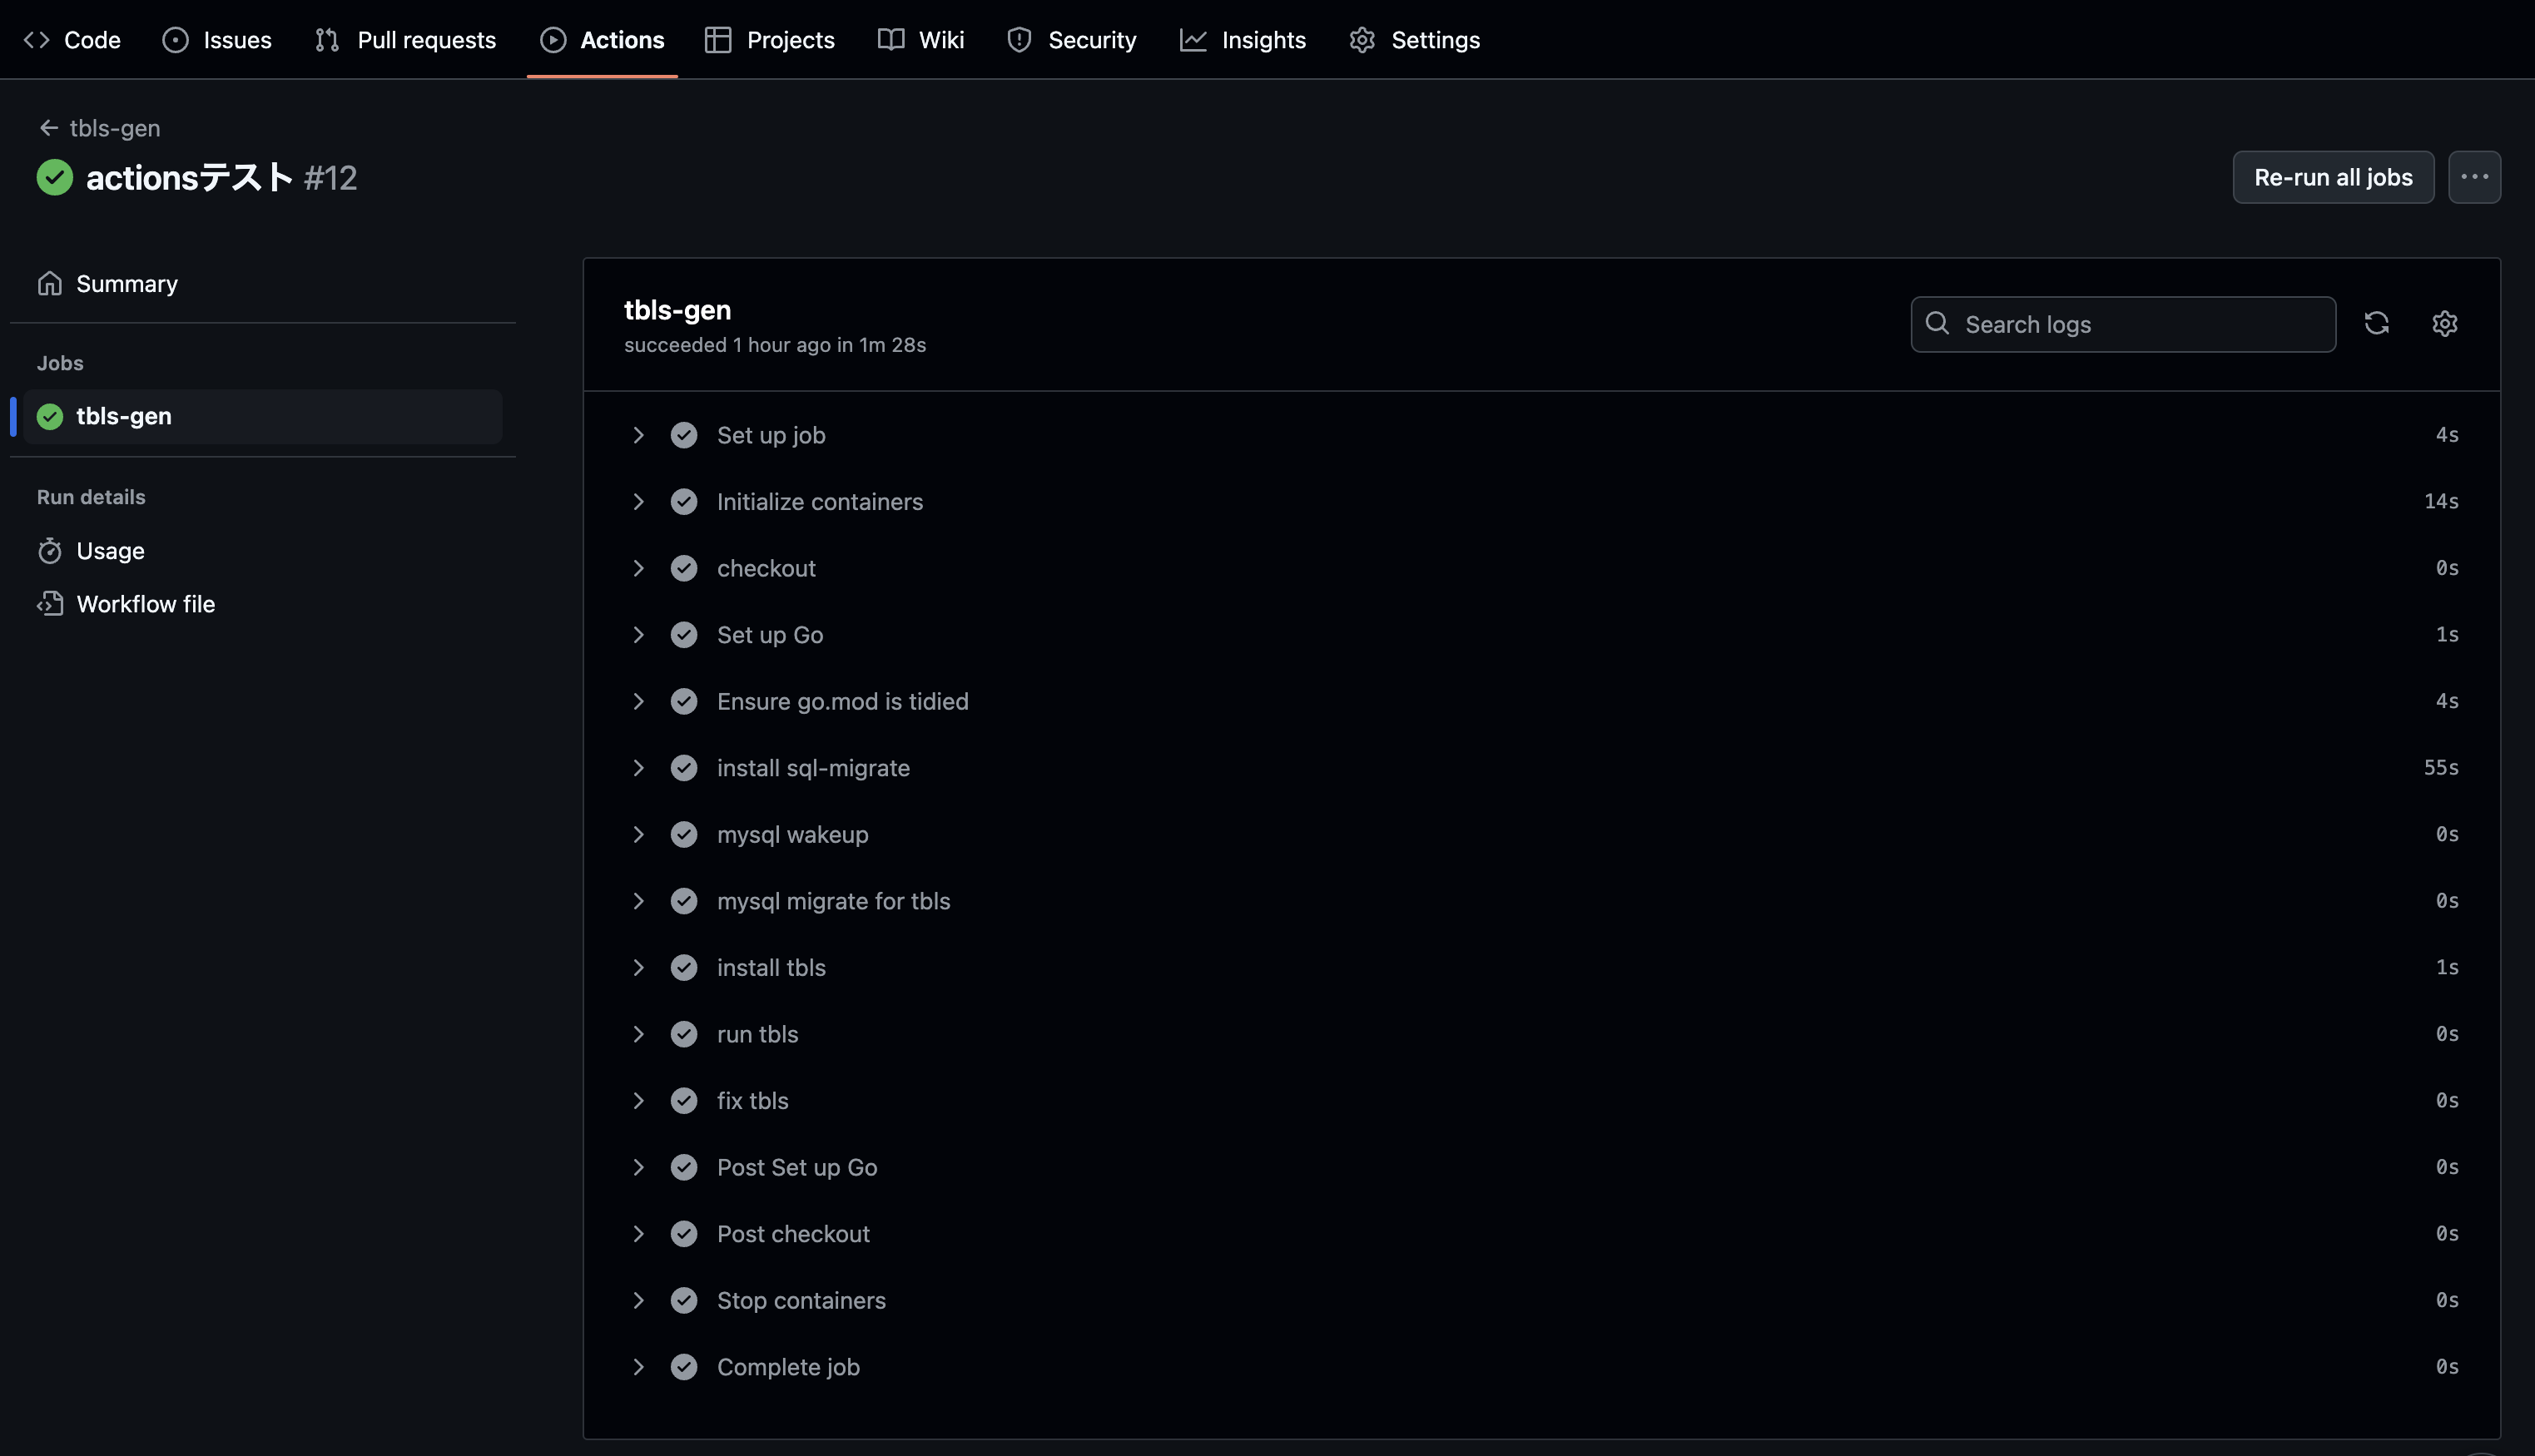Open Usage under Run details

tap(111, 550)
